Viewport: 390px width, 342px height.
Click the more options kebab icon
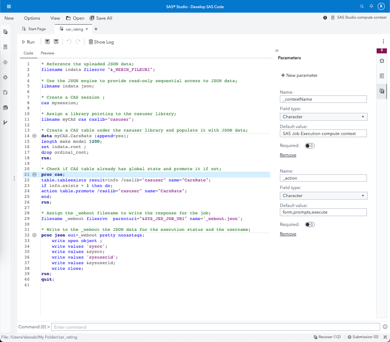point(383,42)
